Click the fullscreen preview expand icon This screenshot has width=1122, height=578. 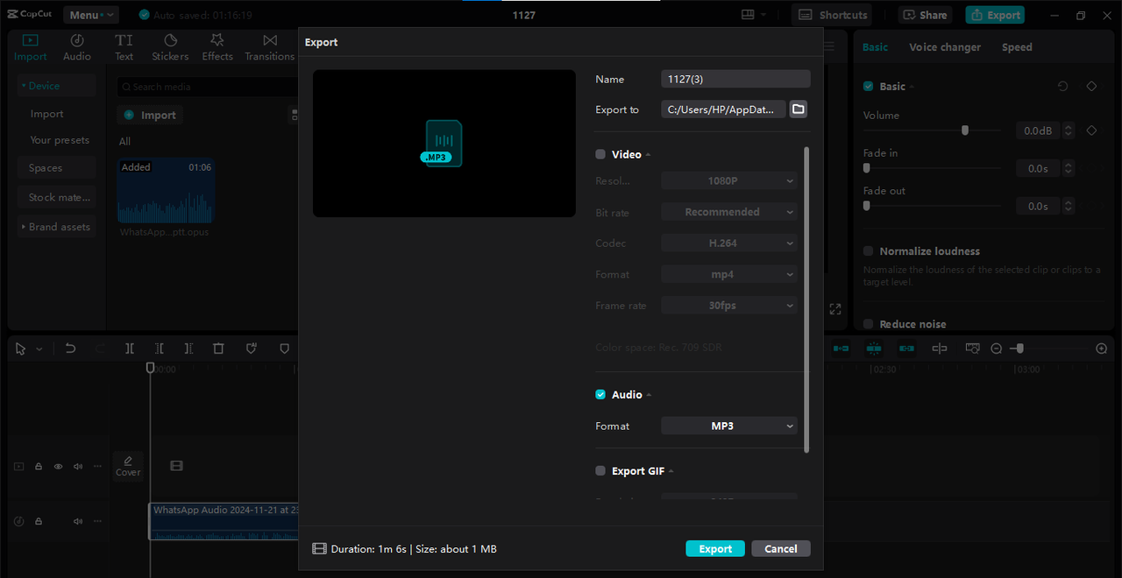835,309
